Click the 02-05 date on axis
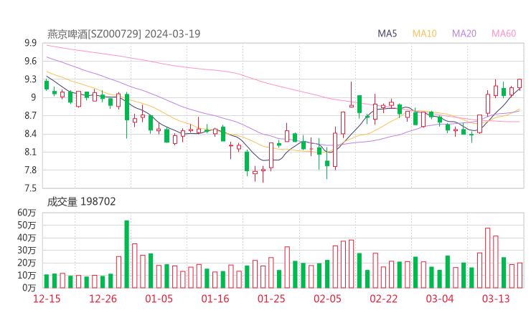 (327, 299)
